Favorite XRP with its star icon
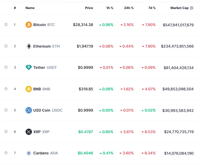 pyautogui.click(x=6, y=132)
